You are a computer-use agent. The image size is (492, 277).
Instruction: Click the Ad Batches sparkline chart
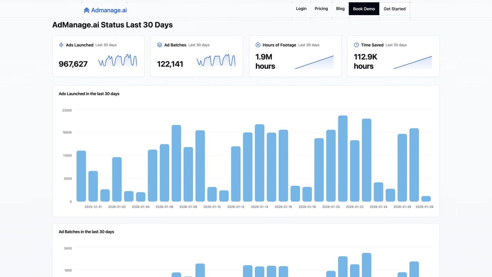pyautogui.click(x=216, y=61)
